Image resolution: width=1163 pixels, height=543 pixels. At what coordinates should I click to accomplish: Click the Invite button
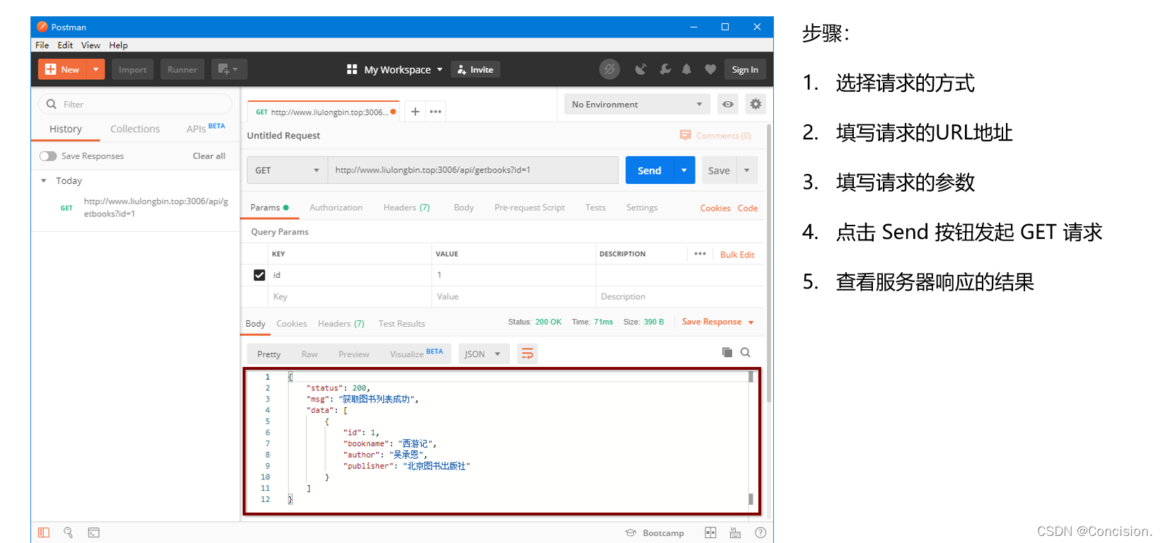[475, 69]
